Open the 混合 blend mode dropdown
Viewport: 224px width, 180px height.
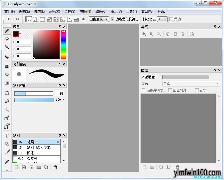pyautogui.click(x=191, y=84)
